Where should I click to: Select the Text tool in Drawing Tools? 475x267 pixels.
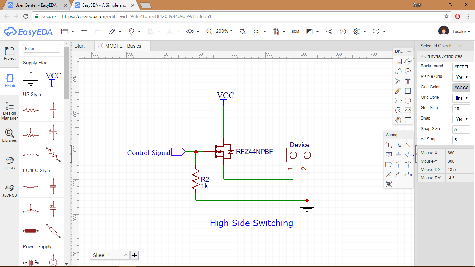pos(408,81)
